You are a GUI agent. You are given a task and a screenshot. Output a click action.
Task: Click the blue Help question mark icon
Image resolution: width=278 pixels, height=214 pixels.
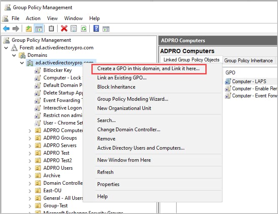(x=96, y=28)
